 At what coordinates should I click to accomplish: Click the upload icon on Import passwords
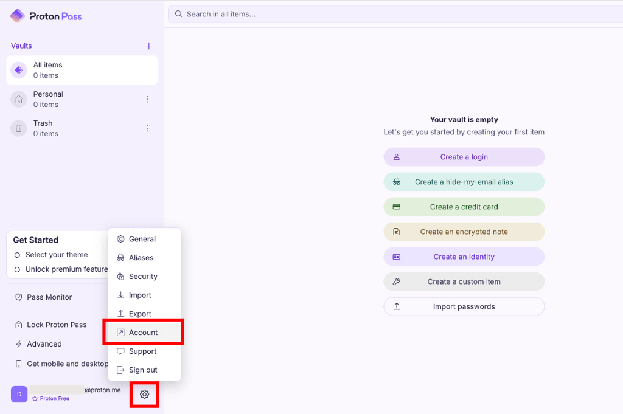[x=397, y=306]
